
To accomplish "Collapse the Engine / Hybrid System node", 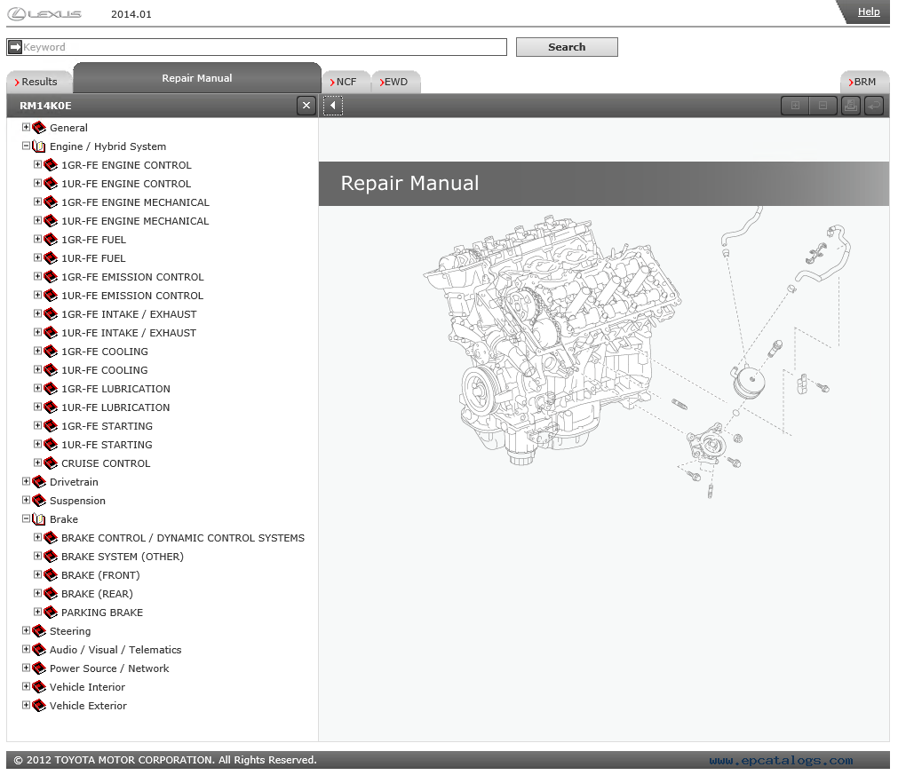I will pyautogui.click(x=26, y=146).
